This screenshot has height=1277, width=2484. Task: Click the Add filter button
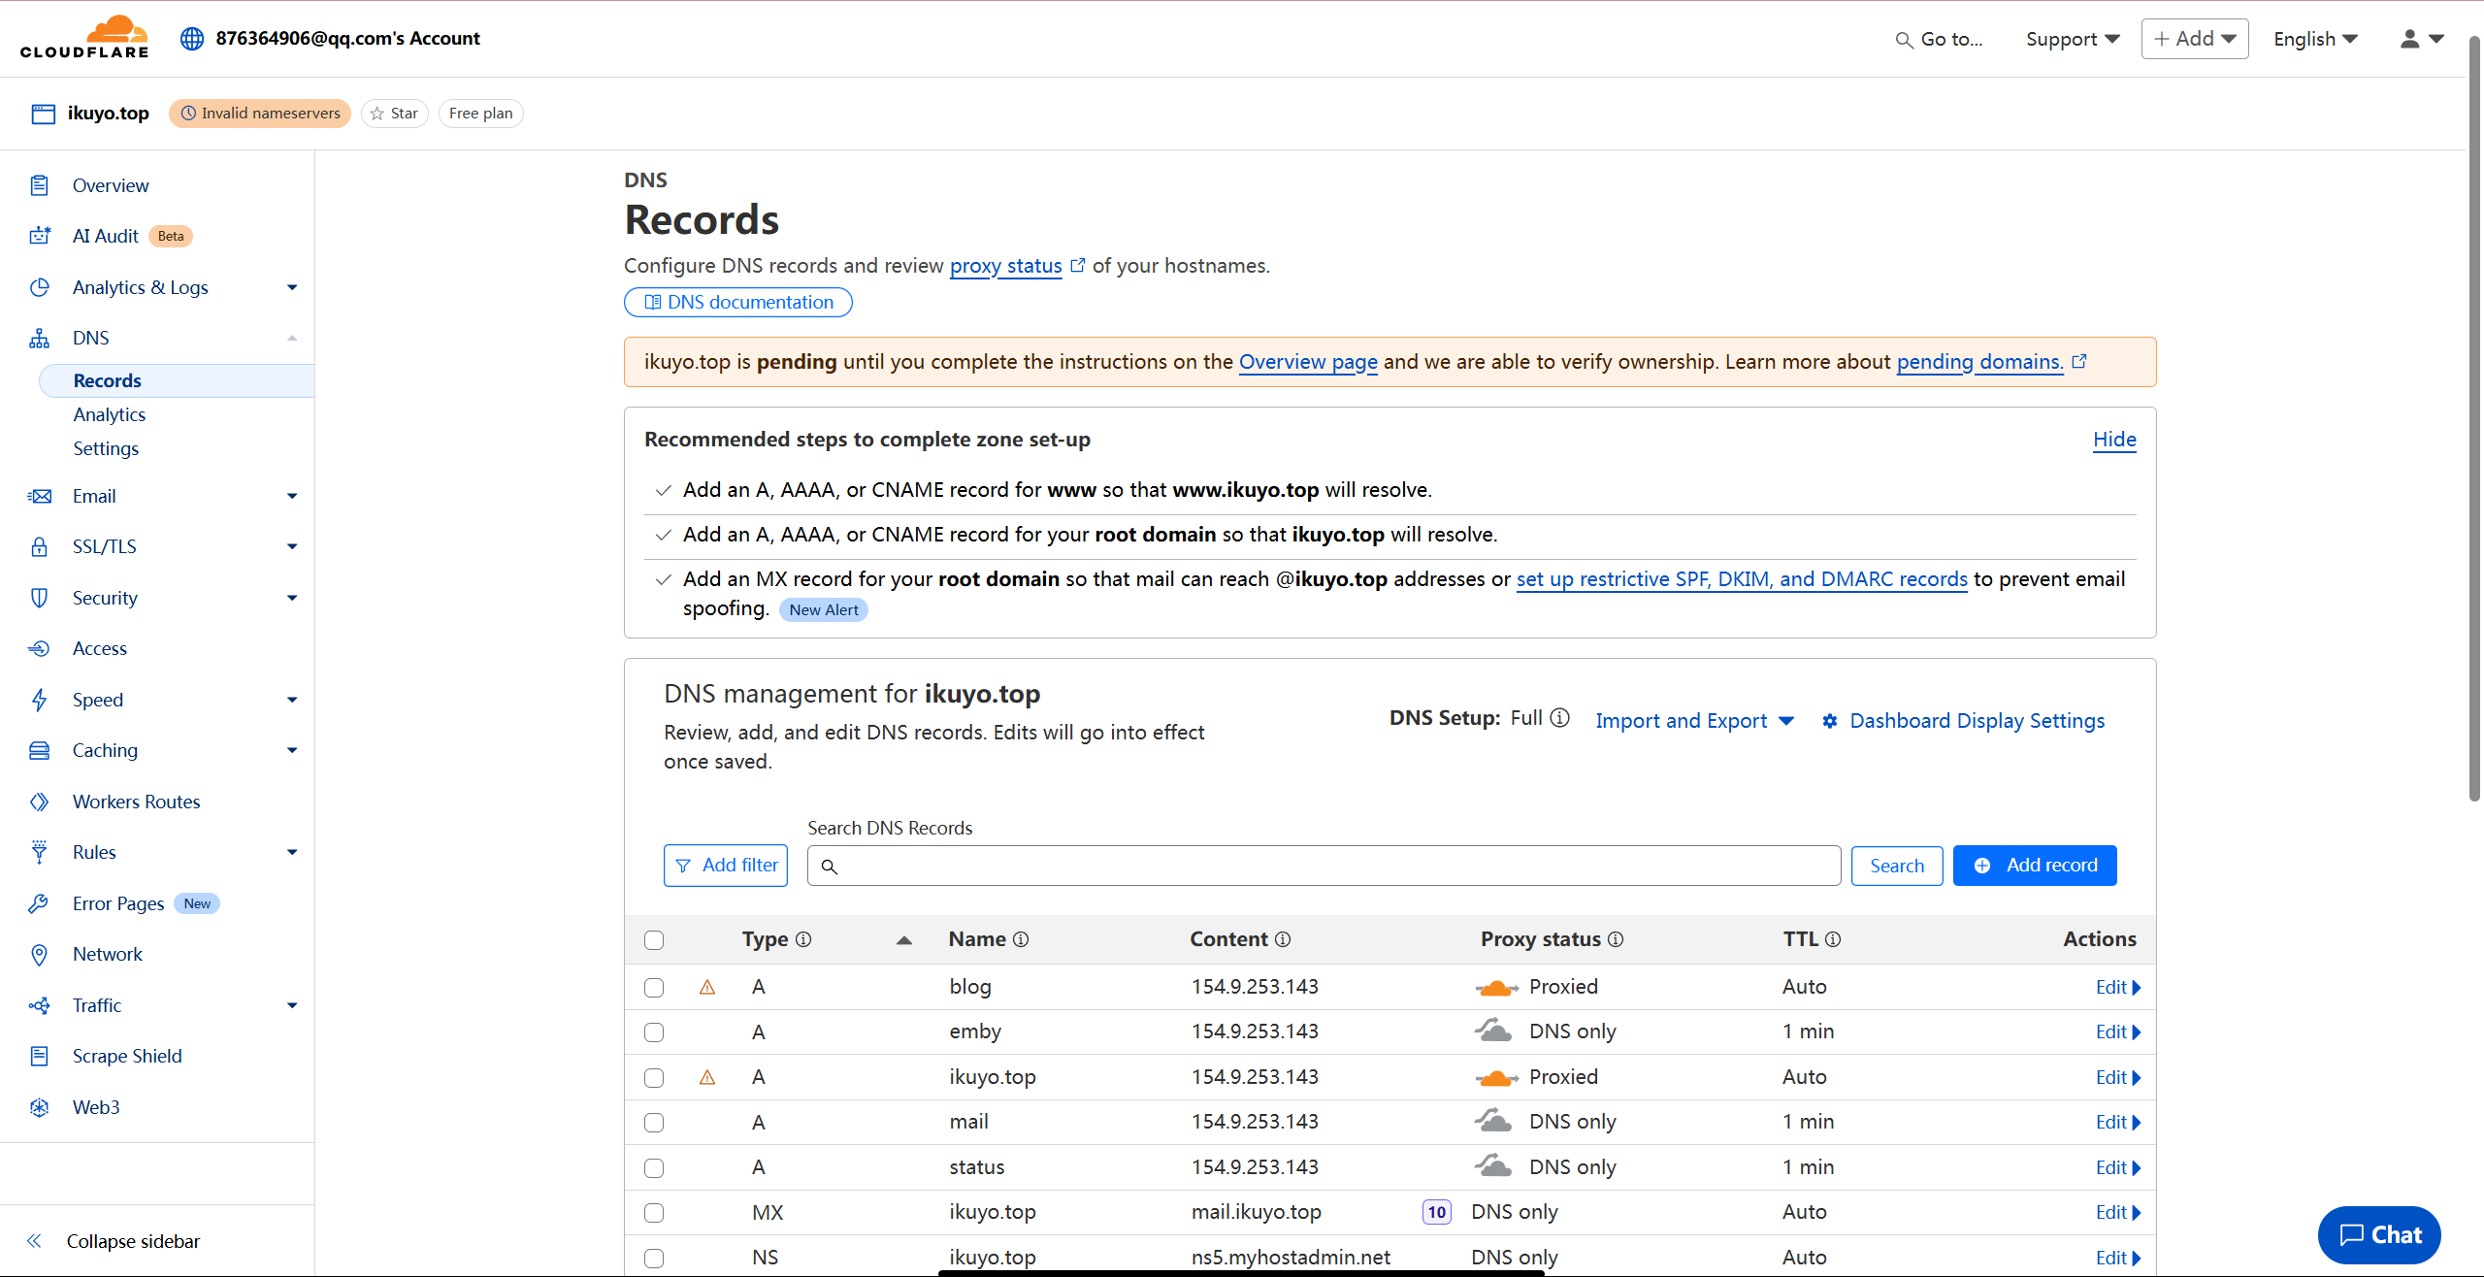[726, 866]
